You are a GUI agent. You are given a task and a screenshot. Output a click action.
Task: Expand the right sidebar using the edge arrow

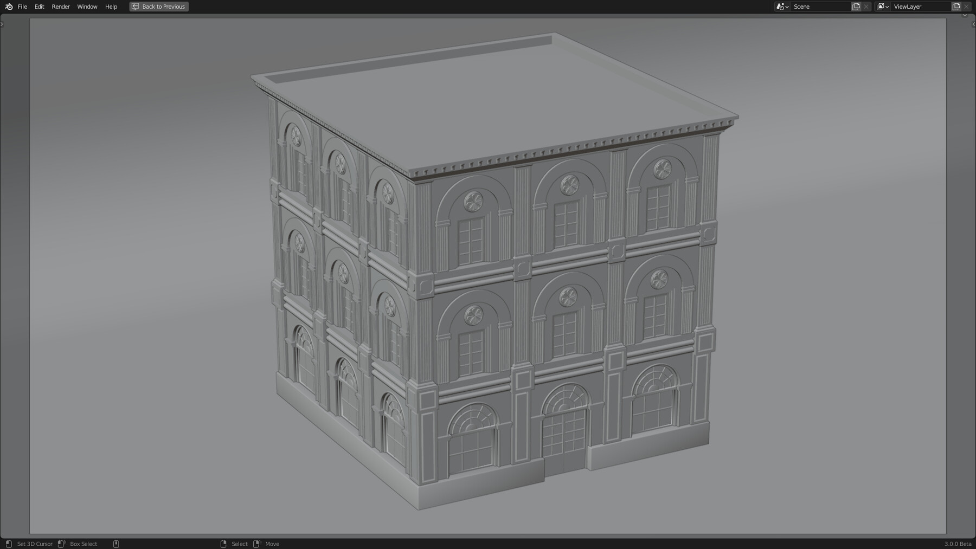click(x=972, y=24)
